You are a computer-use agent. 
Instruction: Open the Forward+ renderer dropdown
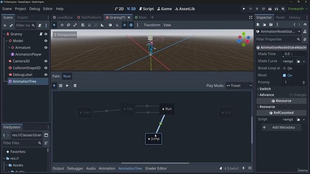pos(298,9)
